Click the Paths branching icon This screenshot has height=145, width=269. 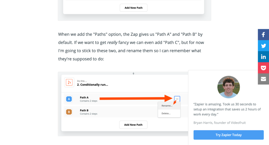point(69,82)
